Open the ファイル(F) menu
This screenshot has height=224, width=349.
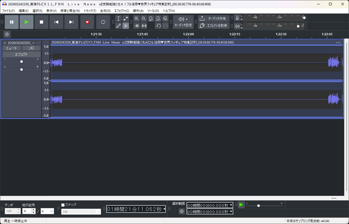[8, 11]
